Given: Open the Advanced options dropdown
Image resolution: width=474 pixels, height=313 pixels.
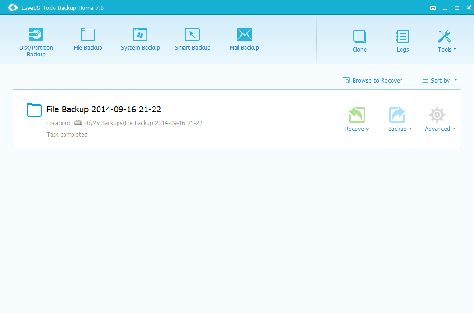Looking at the screenshot, I should click(x=440, y=119).
